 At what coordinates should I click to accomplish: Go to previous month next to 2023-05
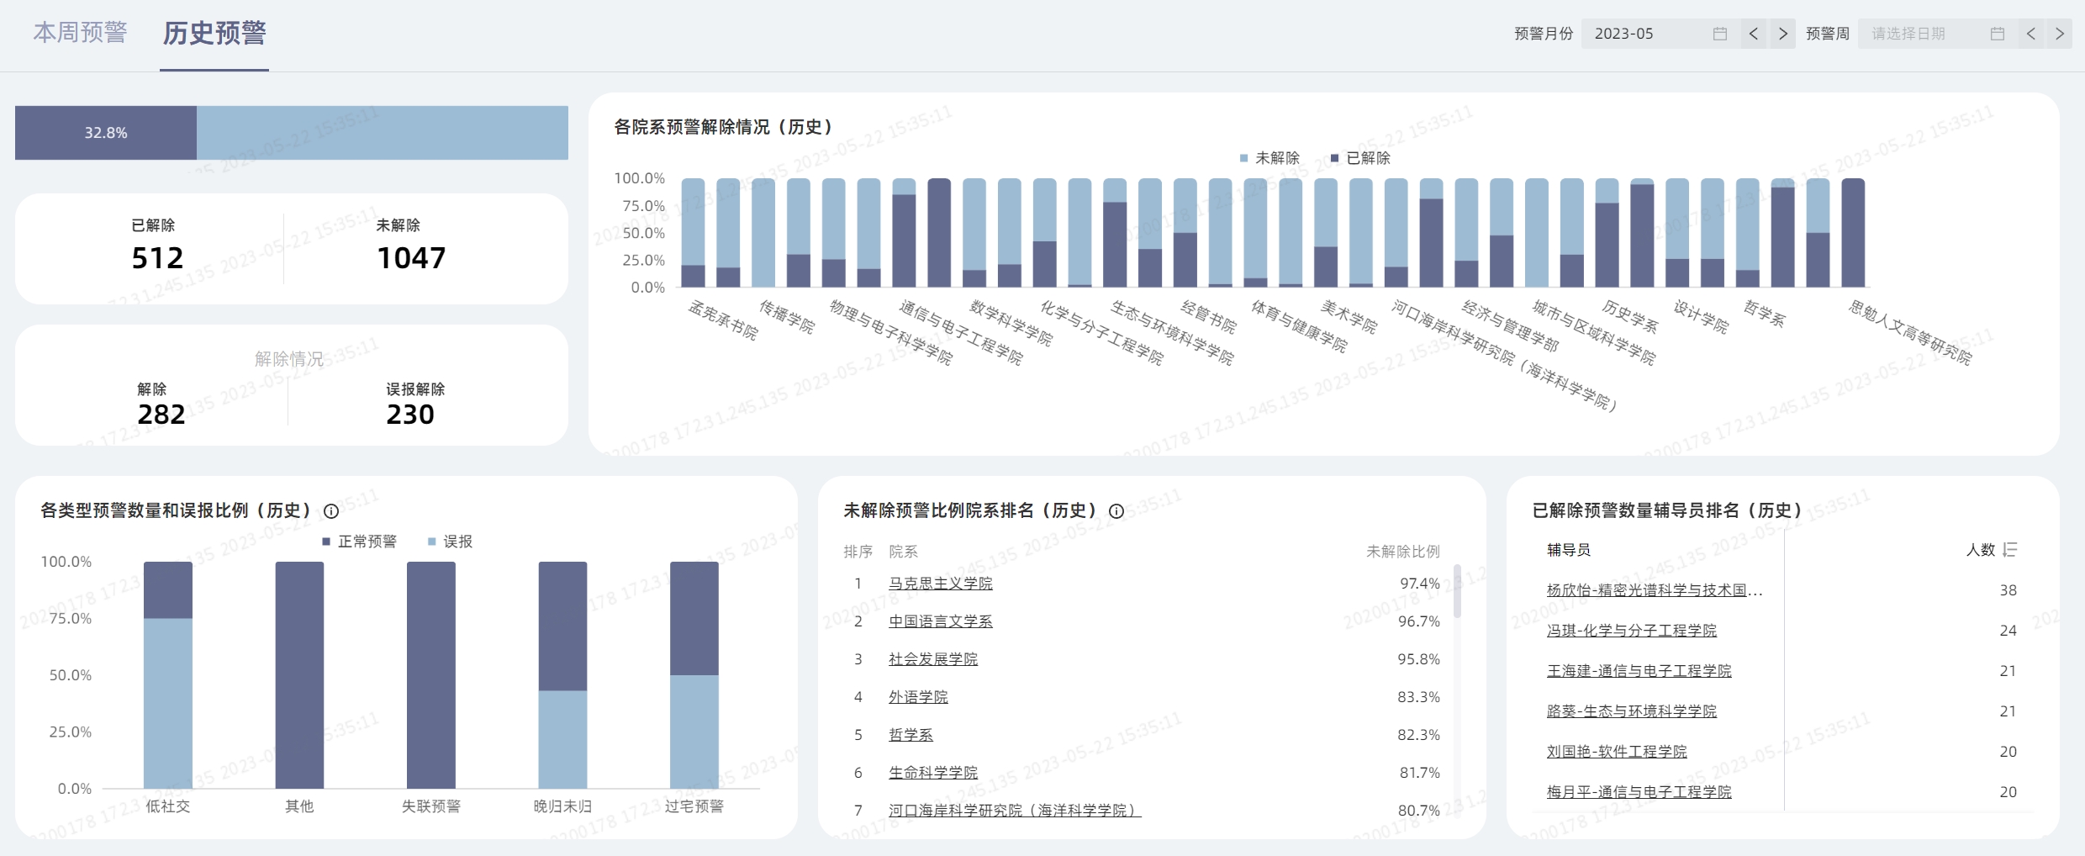[x=1754, y=34]
